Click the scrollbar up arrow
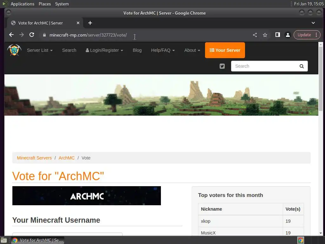The height and width of the screenshot is (244, 325). [x=321, y=44]
